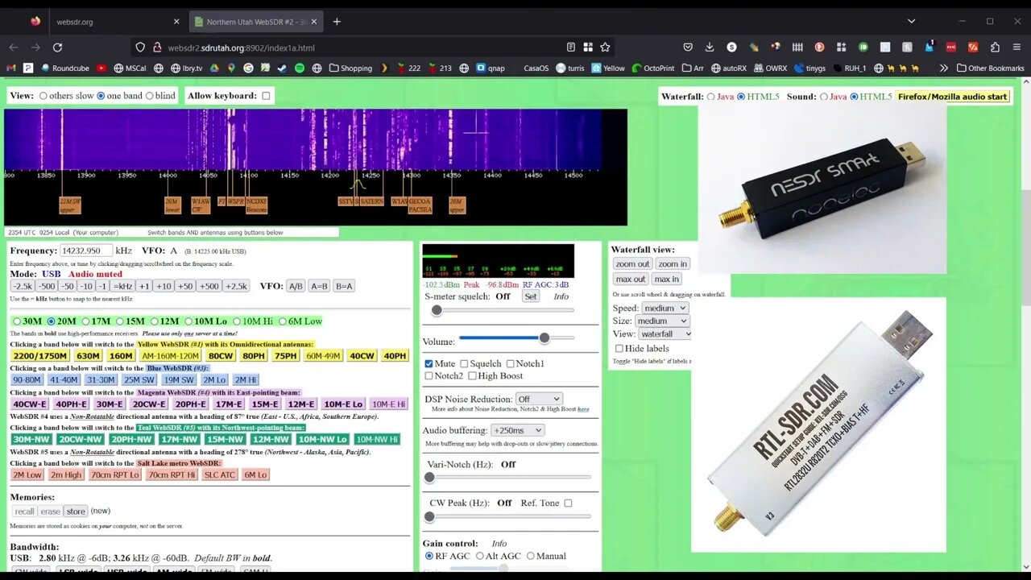
Task: Click the Downloads arrow icon in the toolbar
Action: point(710,48)
